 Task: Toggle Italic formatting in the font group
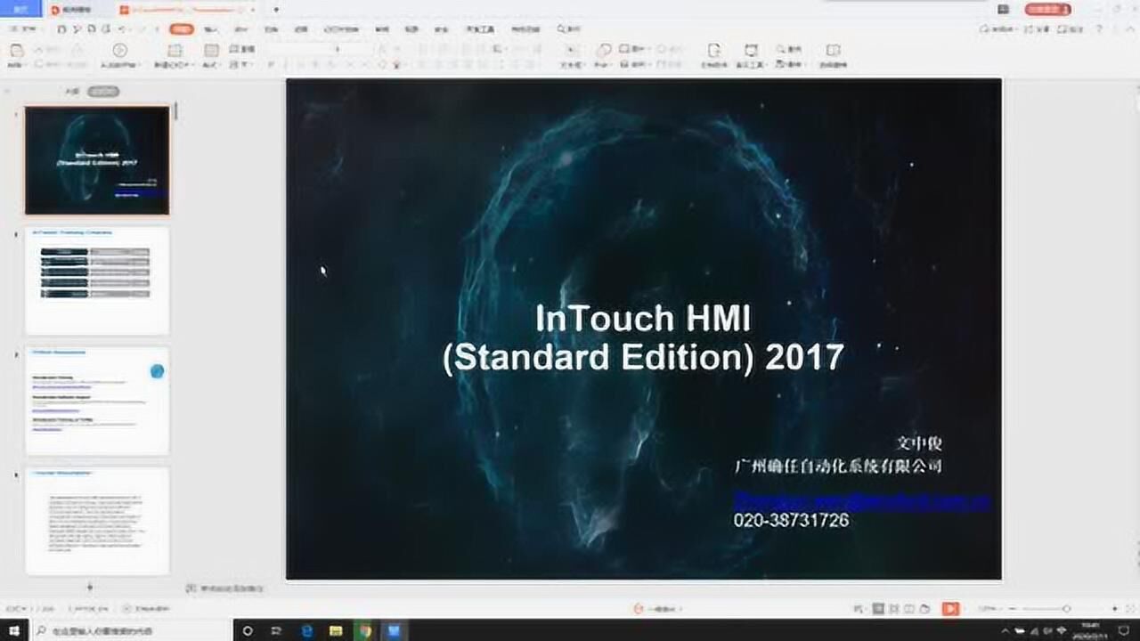[x=285, y=62]
